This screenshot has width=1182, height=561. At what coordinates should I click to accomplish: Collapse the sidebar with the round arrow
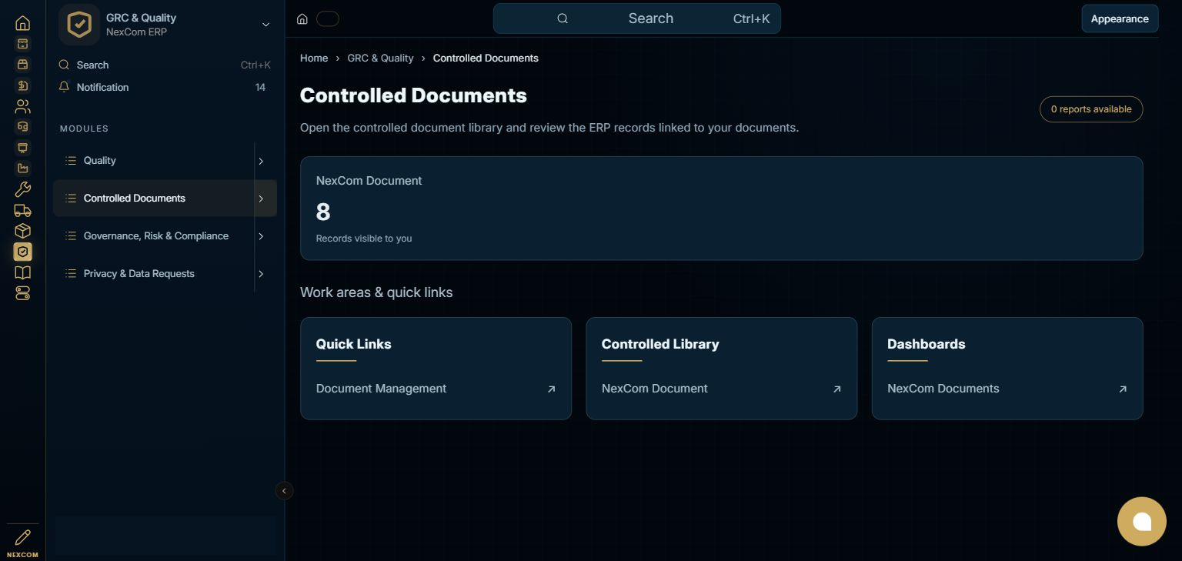[284, 491]
